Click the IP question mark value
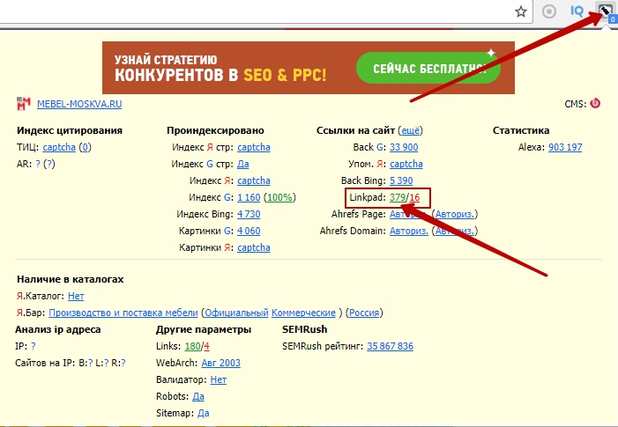The width and height of the screenshot is (618, 427). coord(34,346)
